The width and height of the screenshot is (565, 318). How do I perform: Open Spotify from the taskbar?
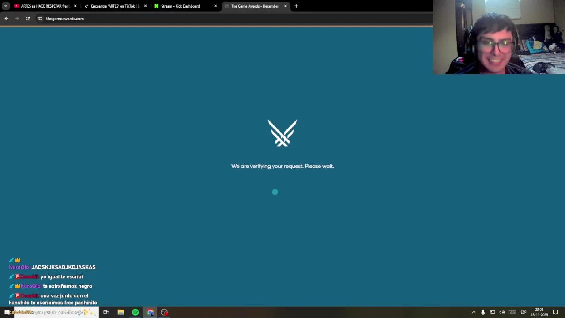(x=135, y=312)
